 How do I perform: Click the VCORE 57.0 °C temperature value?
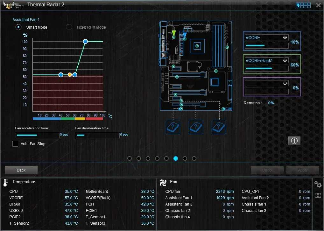tap(71, 198)
